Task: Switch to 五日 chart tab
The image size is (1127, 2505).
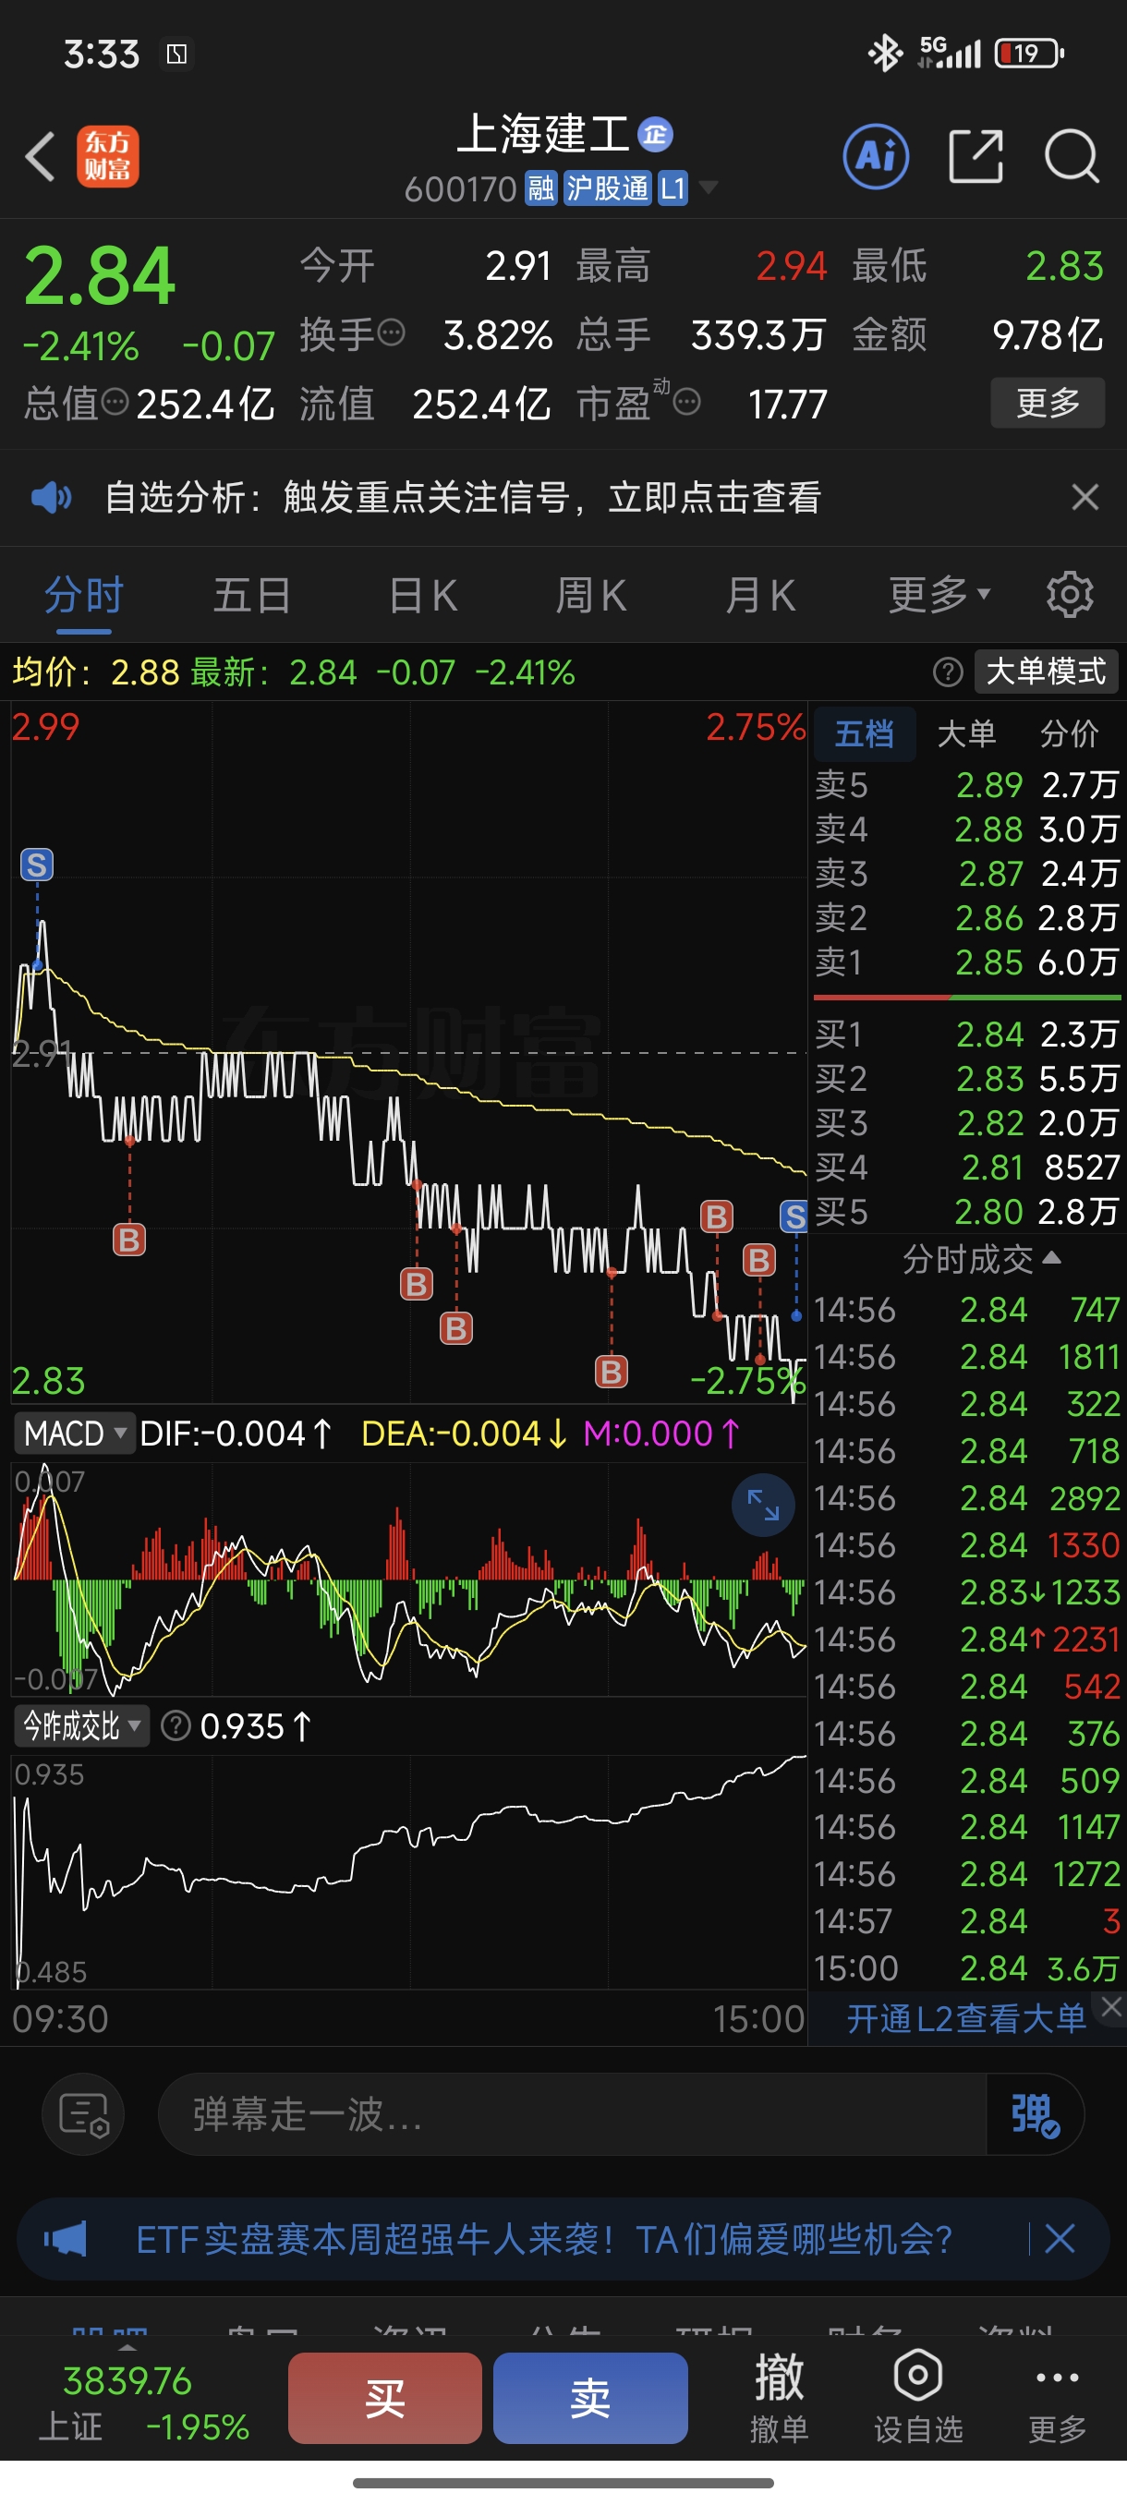Action: click(252, 594)
